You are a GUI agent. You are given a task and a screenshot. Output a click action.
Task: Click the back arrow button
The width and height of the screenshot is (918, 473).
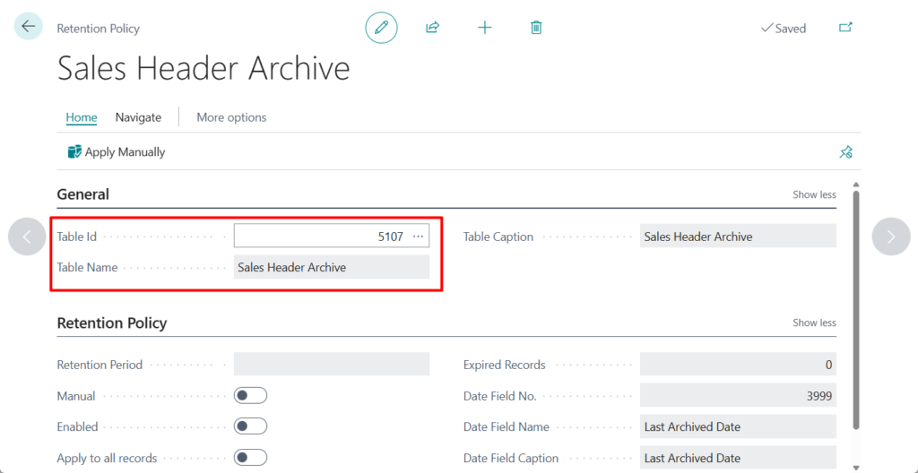[29, 27]
